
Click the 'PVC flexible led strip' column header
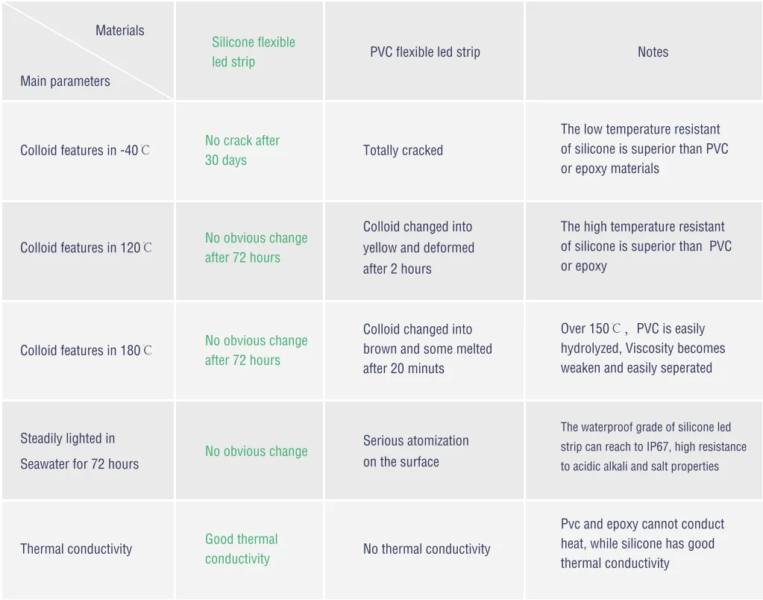click(425, 52)
